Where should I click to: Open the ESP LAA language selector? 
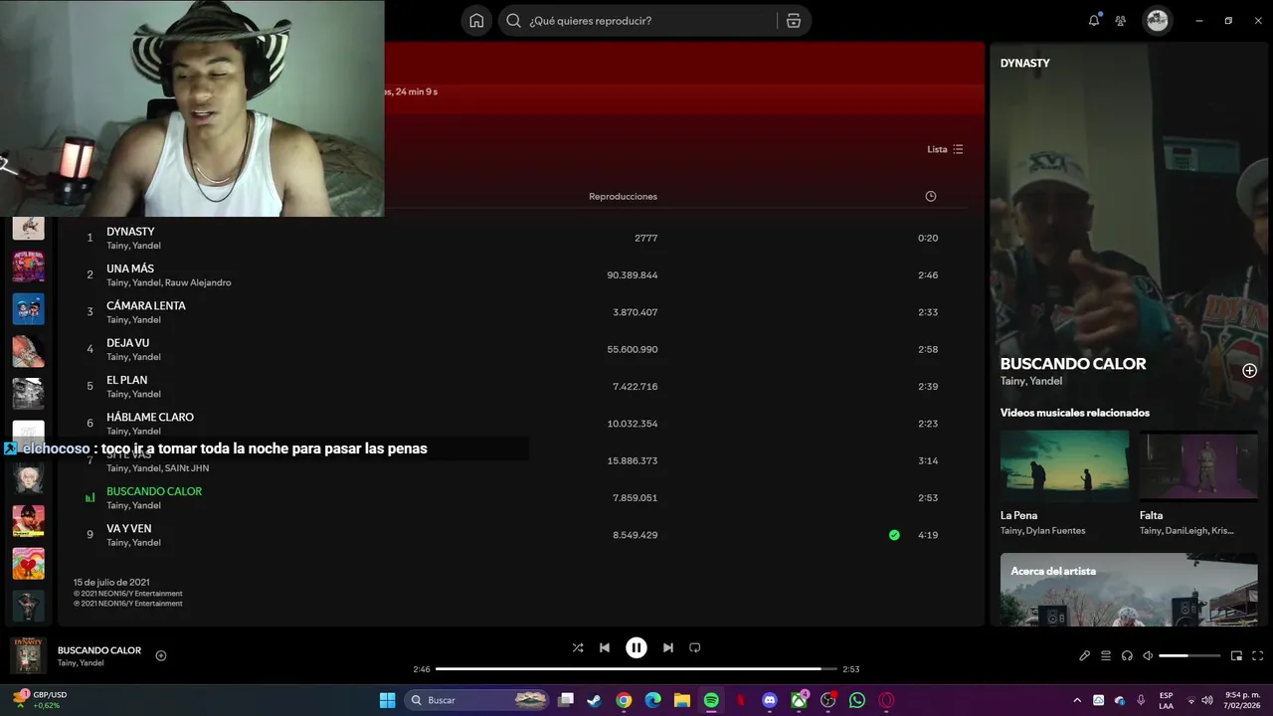point(1166,700)
